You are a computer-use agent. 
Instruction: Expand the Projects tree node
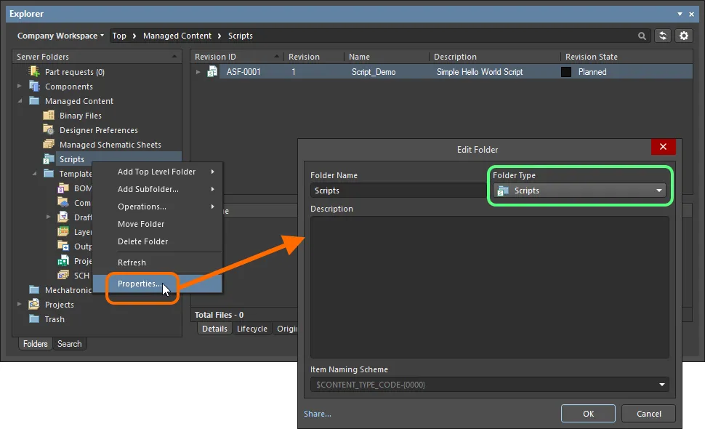[20, 305]
